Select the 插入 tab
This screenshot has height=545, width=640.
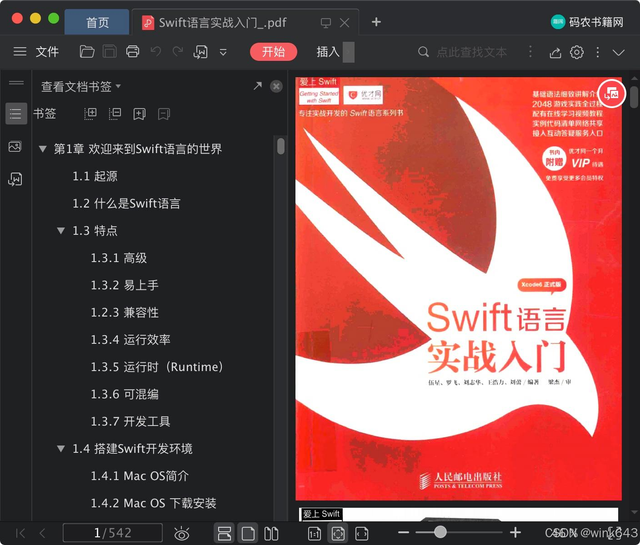(328, 52)
